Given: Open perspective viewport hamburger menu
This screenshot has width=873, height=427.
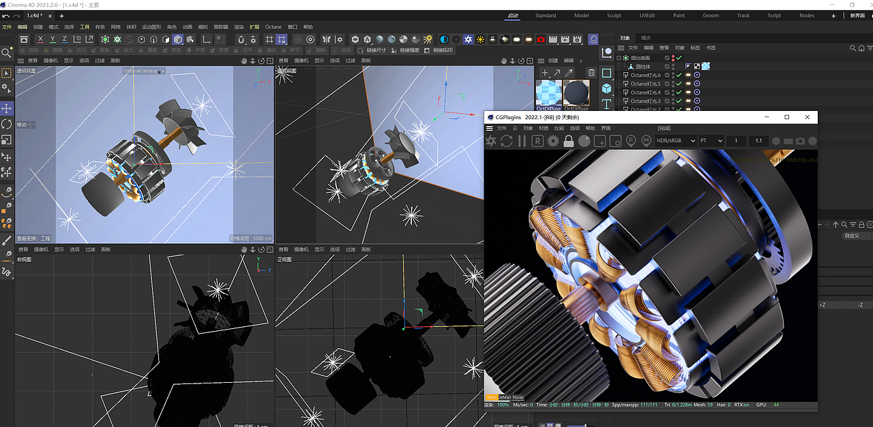Looking at the screenshot, I should (x=21, y=61).
